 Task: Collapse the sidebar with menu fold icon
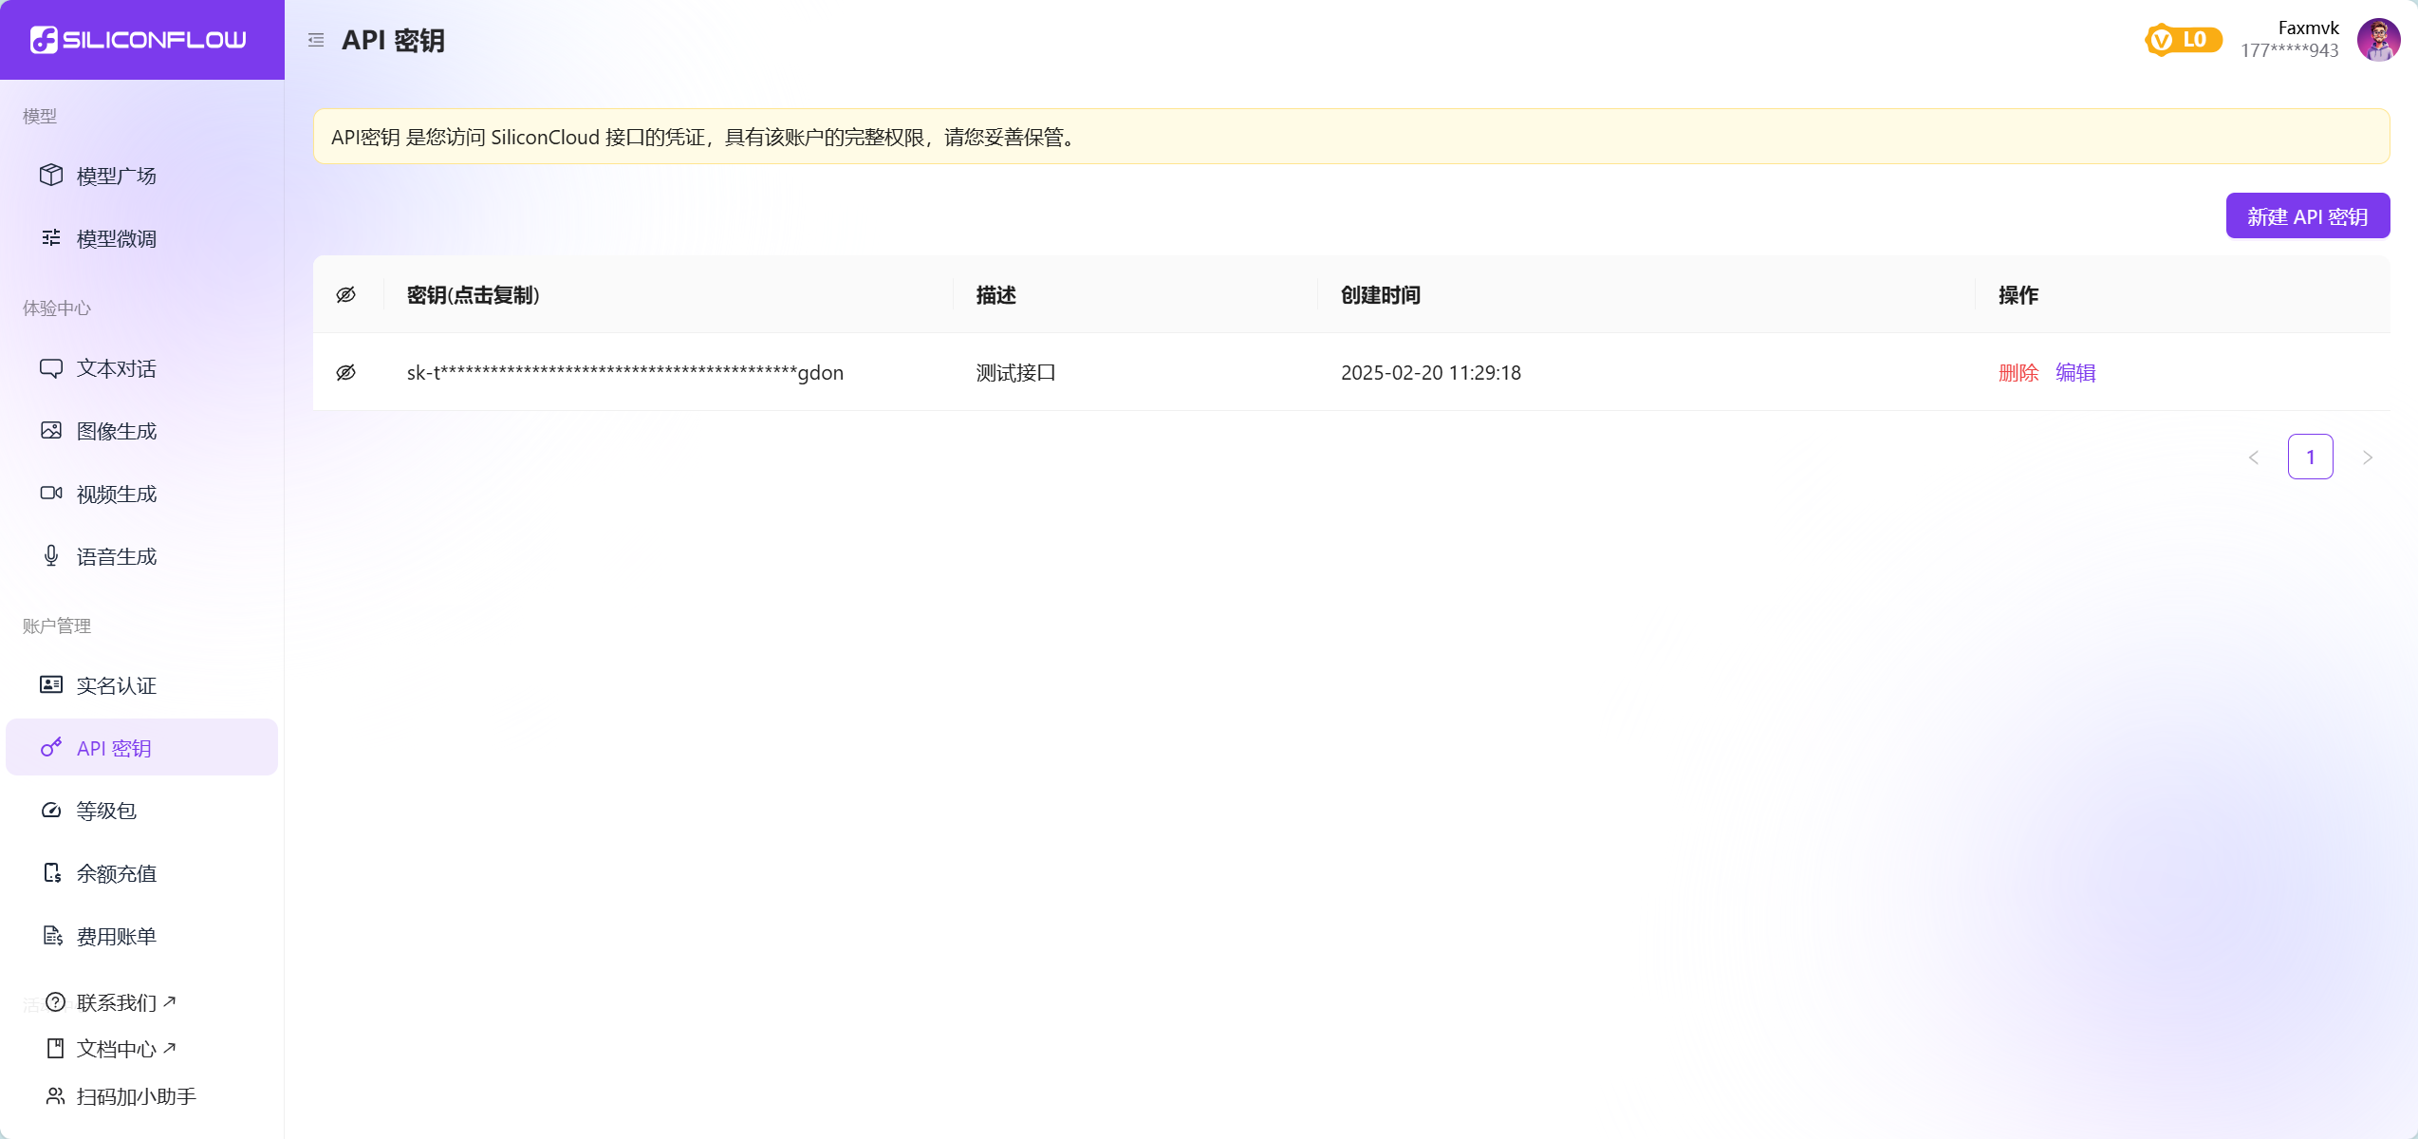316,40
